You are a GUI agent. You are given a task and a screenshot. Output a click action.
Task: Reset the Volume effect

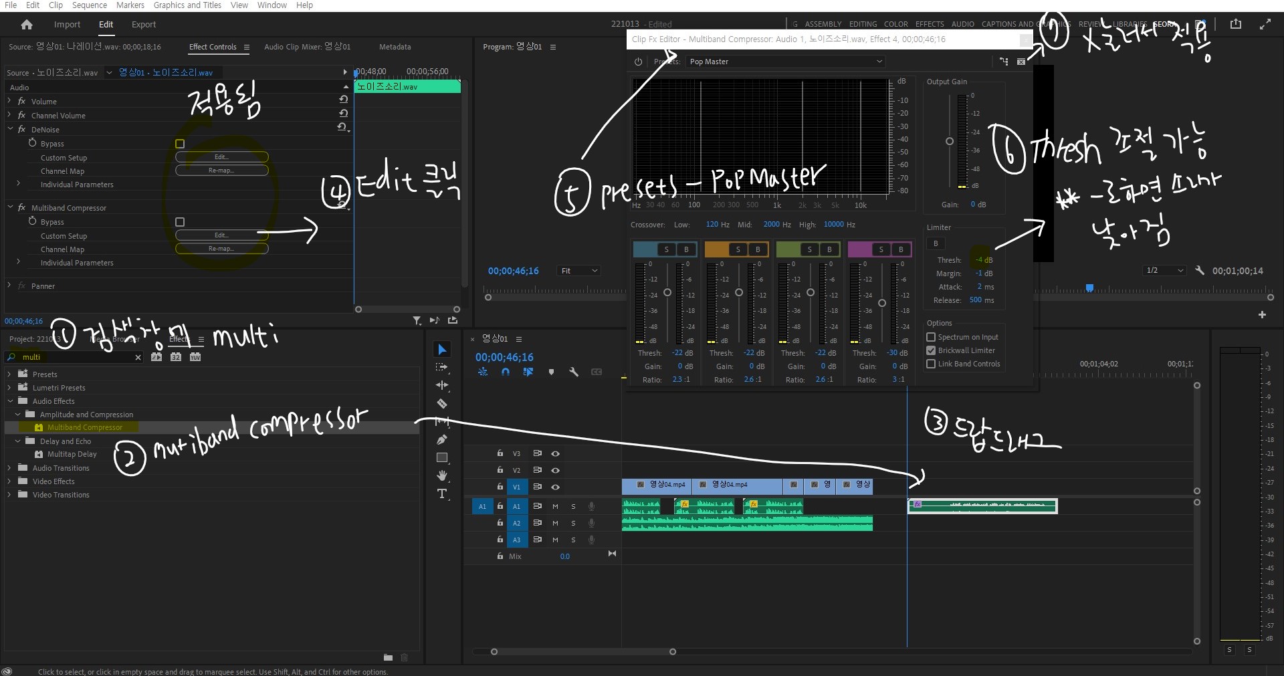point(344,100)
